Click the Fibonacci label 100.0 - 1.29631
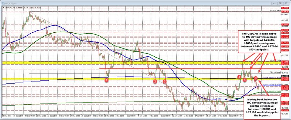291x120 pixels. pos(275,11)
